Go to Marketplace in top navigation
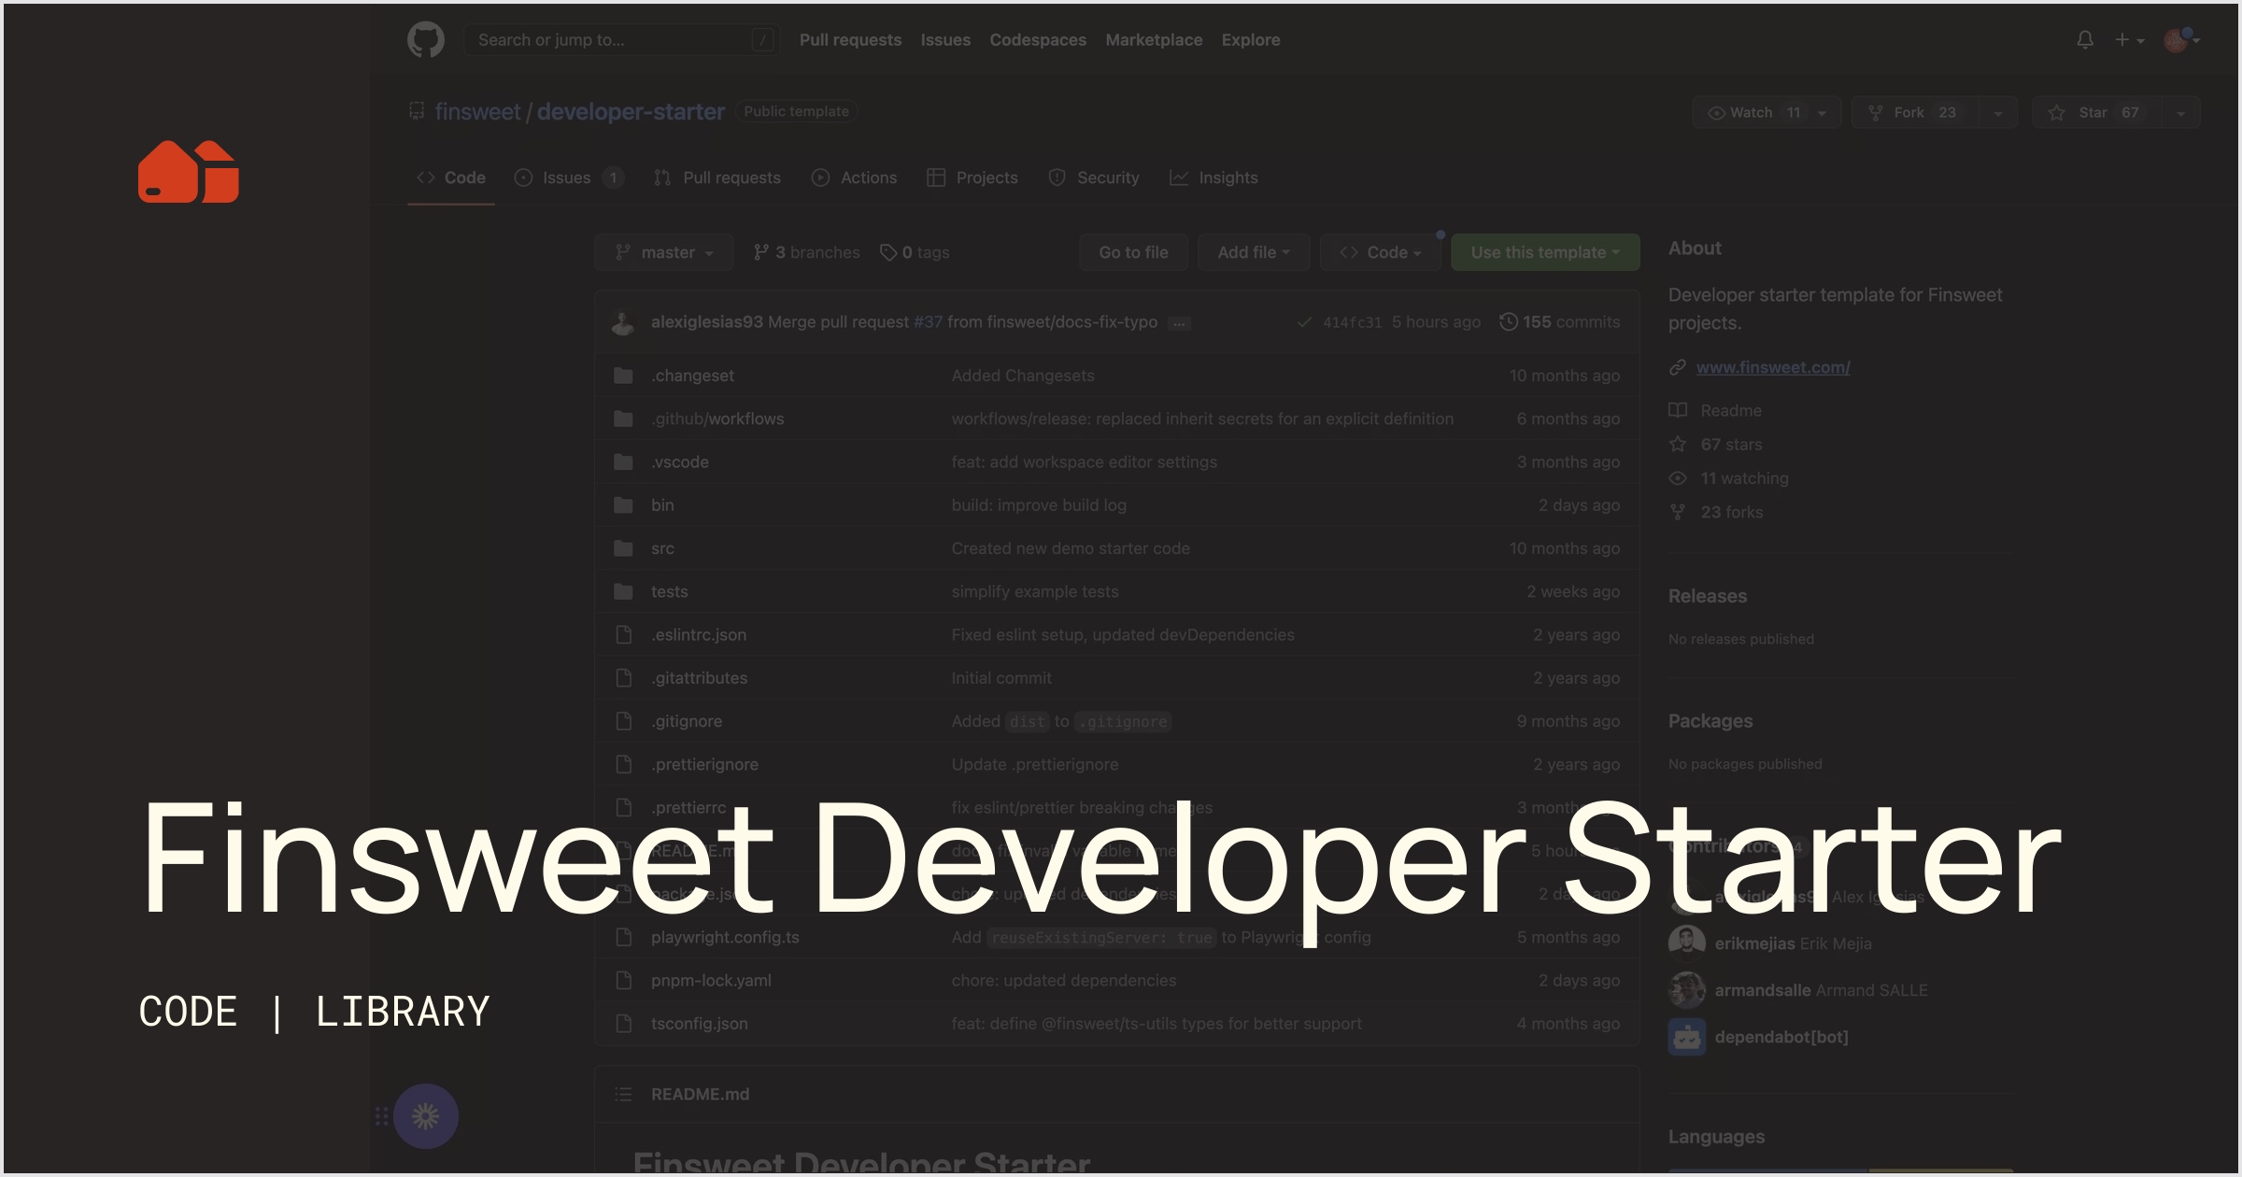Screen dimensions: 2242x1177 pos(1154,40)
